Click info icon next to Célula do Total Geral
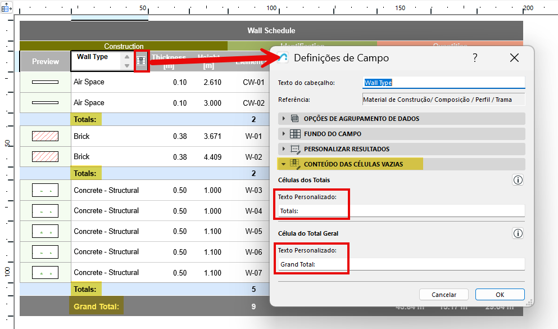The image size is (558, 329). pos(518,233)
